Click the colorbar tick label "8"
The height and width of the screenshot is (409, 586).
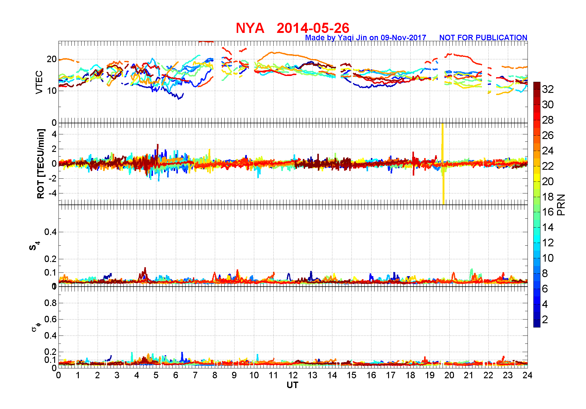(x=545, y=273)
